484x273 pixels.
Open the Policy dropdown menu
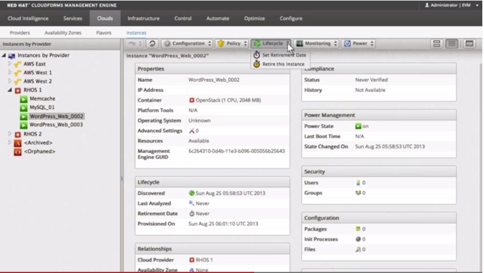(x=233, y=44)
